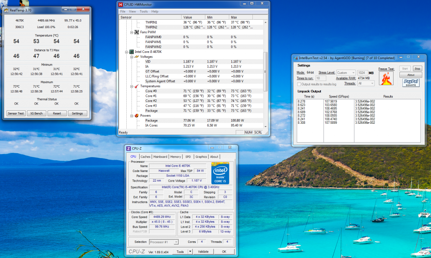Click the HWMonitor scrollbar down arrow
Viewport: 431px width, 258px height.
pos(266,127)
